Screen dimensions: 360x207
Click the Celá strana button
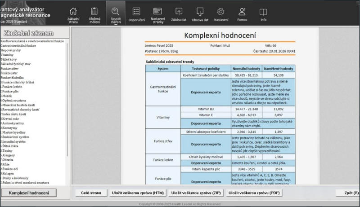click(x=90, y=193)
